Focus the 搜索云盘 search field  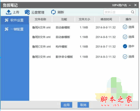tap(119, 12)
